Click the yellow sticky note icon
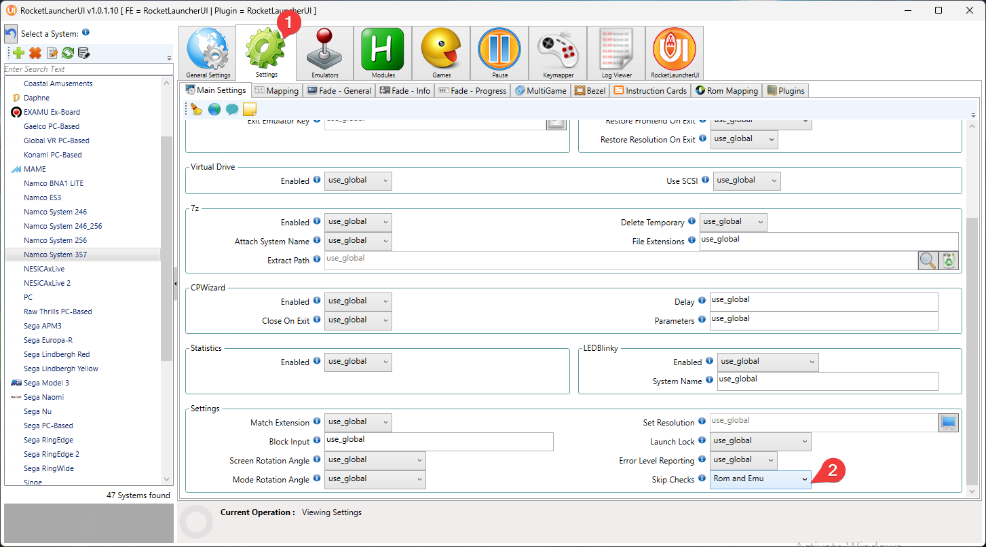986x547 pixels. pyautogui.click(x=250, y=109)
